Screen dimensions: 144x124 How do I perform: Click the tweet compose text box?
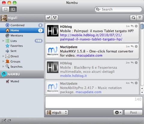[94, 102]
